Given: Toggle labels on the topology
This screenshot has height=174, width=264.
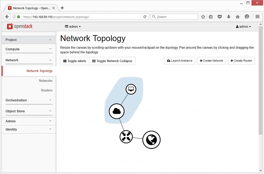Looking at the screenshot, I should [75, 61].
